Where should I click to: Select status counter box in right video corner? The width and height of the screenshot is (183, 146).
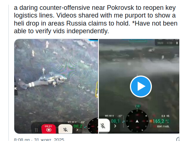167,42
